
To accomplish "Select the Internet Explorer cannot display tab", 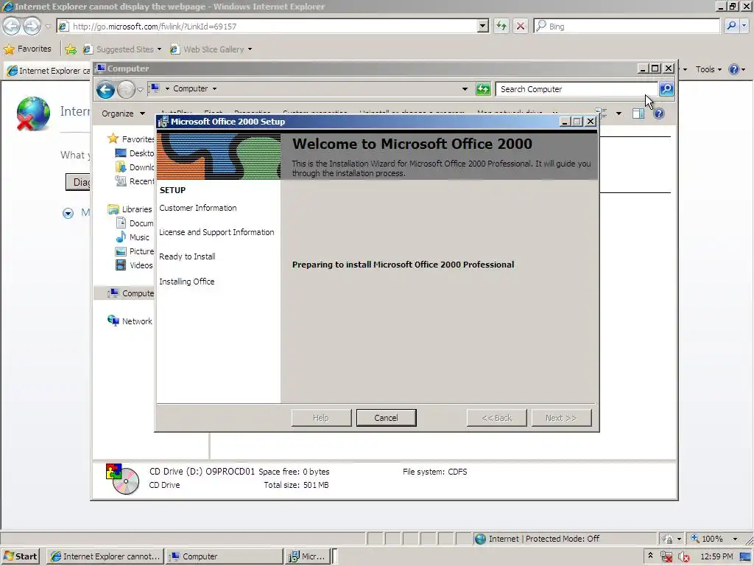I will [x=48, y=71].
